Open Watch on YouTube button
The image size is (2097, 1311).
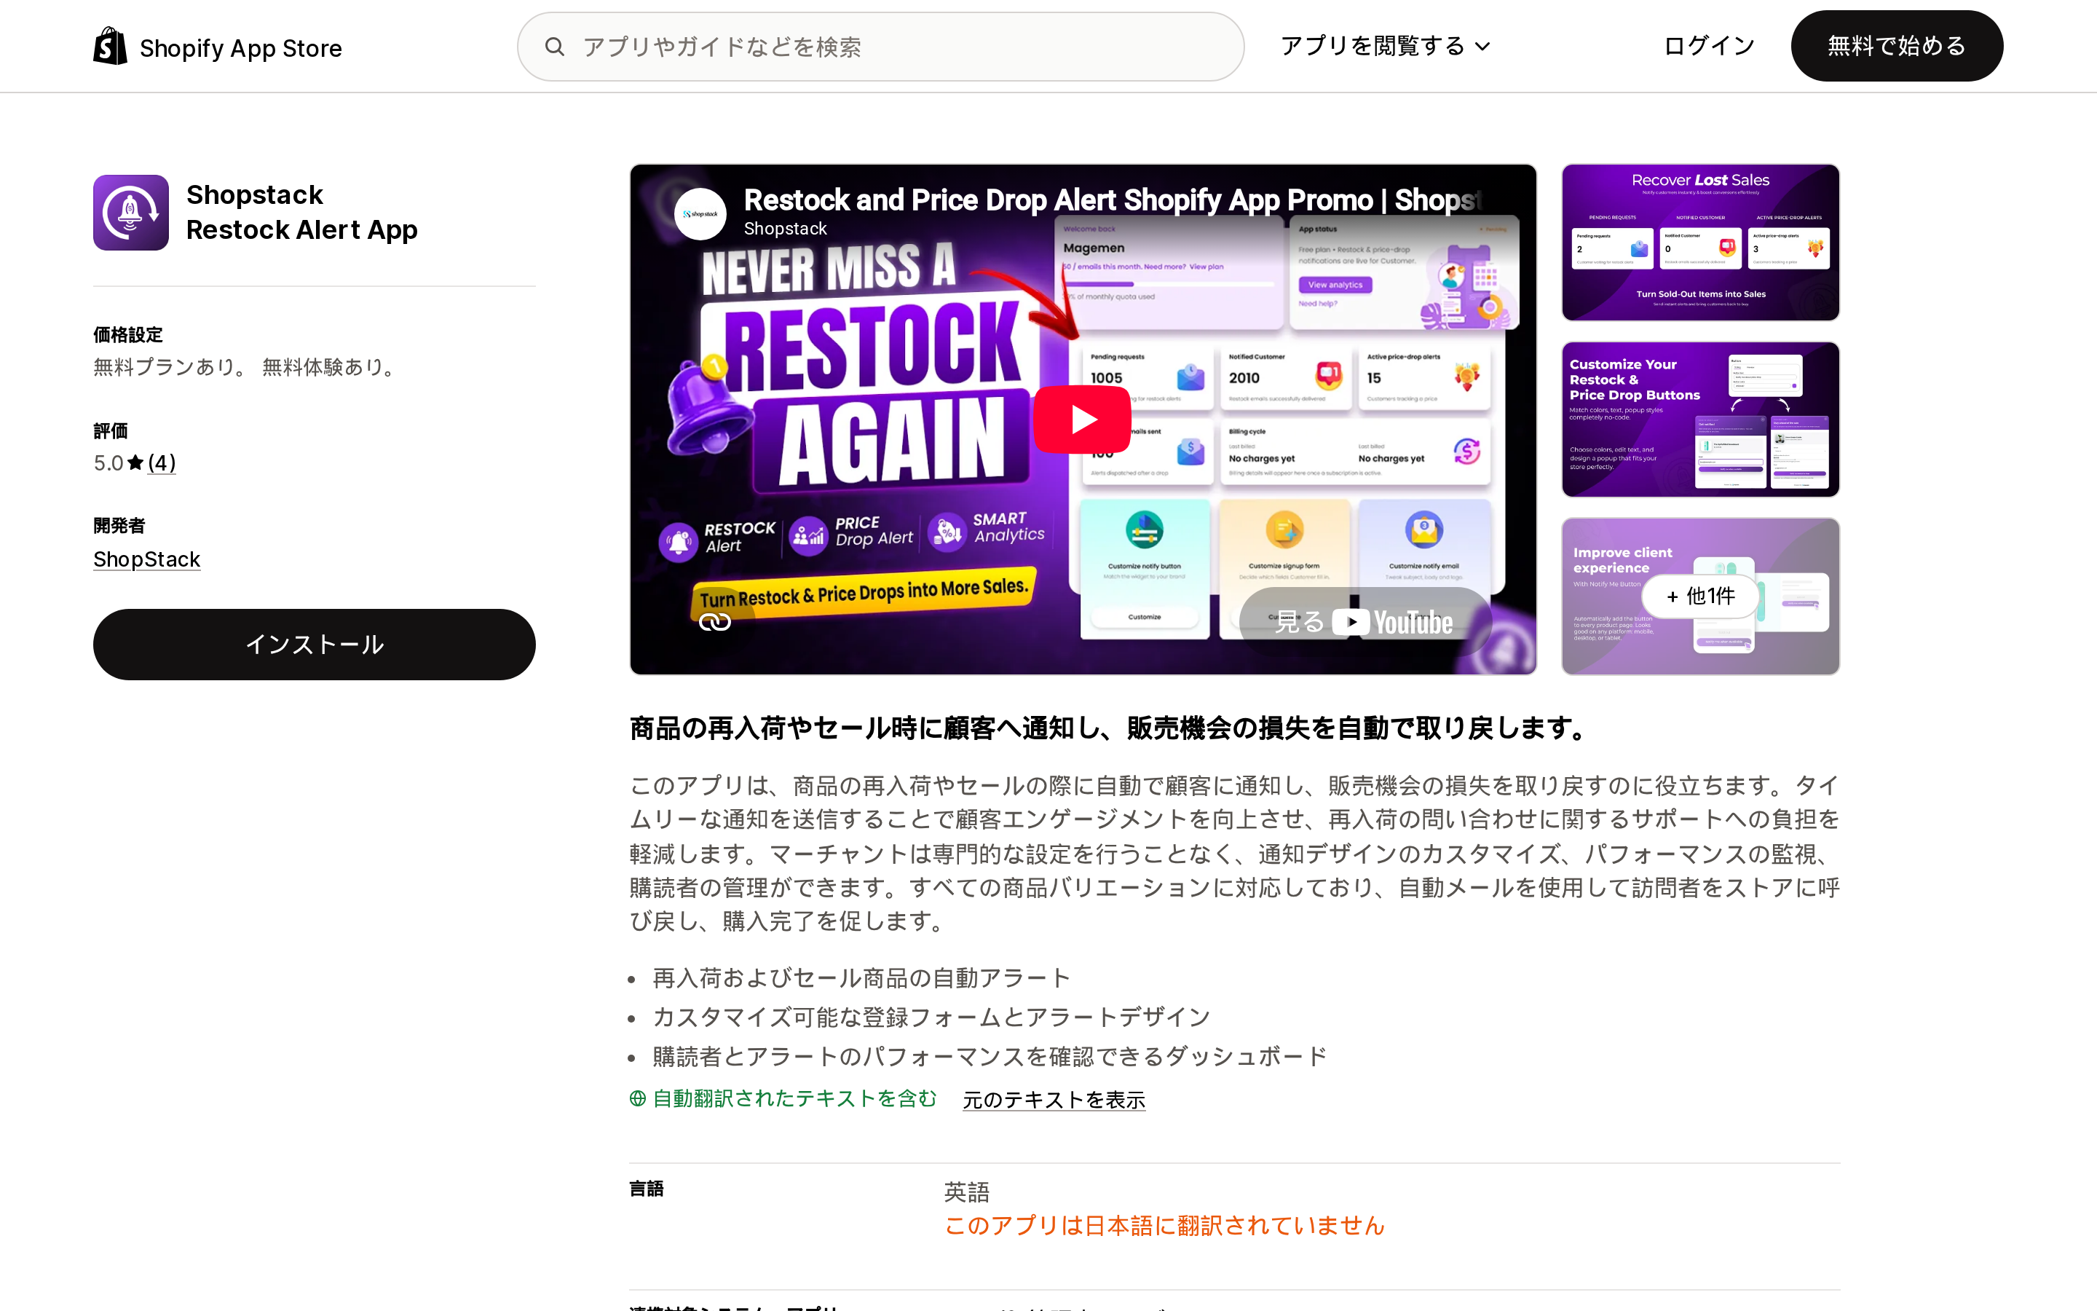[1365, 622]
